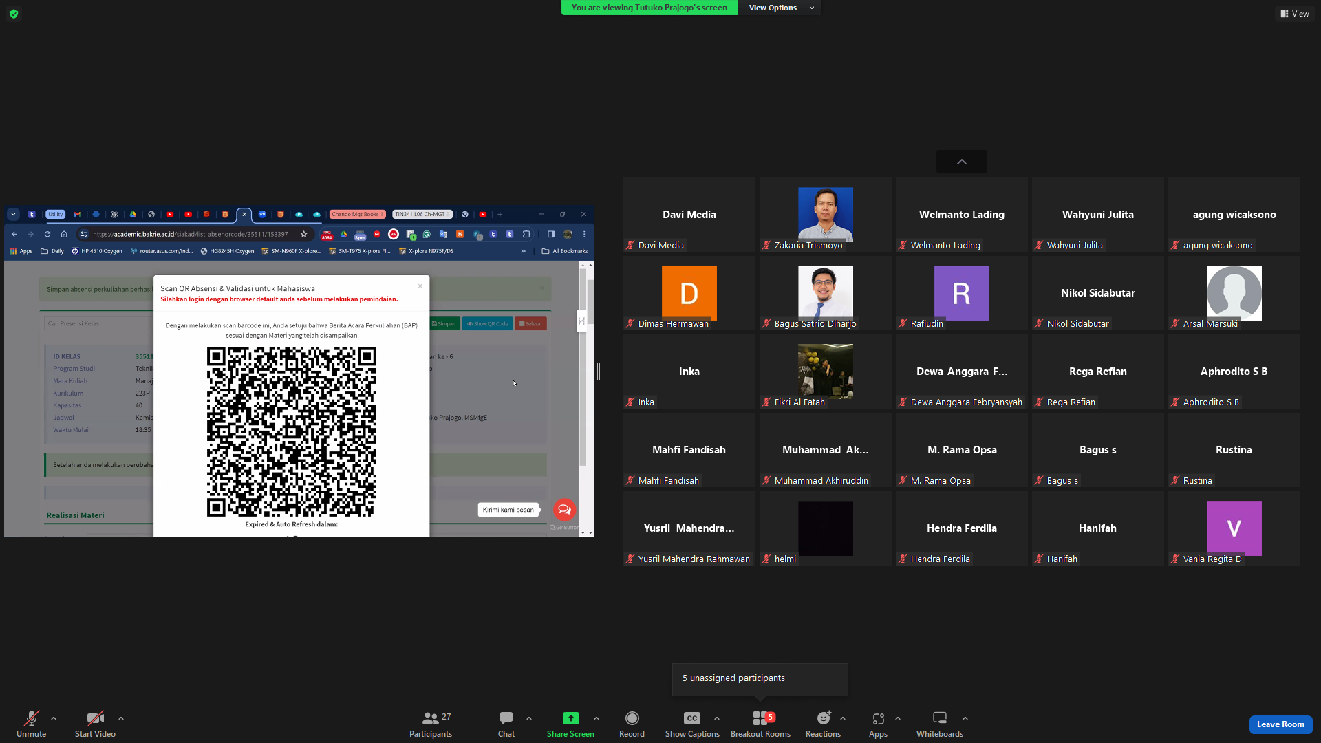1321x743 pixels.
Task: Expand apps options arrow next to Apps
Action: point(898,718)
